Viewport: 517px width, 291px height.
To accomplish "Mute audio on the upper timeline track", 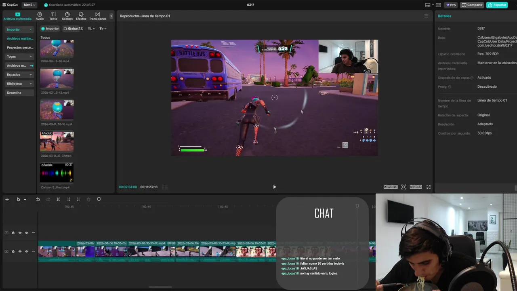I will [x=27, y=233].
